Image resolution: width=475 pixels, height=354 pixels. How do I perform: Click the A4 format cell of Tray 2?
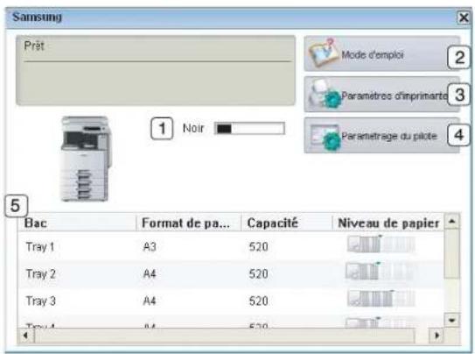coord(150,274)
